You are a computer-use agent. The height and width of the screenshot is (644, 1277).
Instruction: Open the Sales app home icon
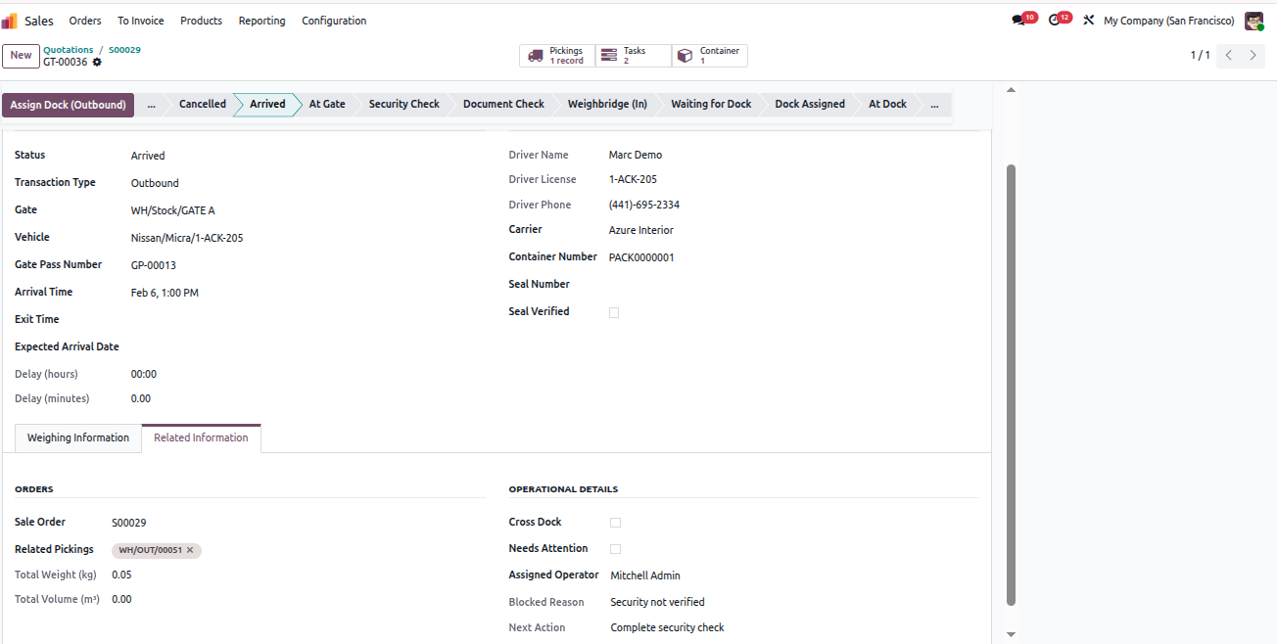pyautogui.click(x=10, y=21)
